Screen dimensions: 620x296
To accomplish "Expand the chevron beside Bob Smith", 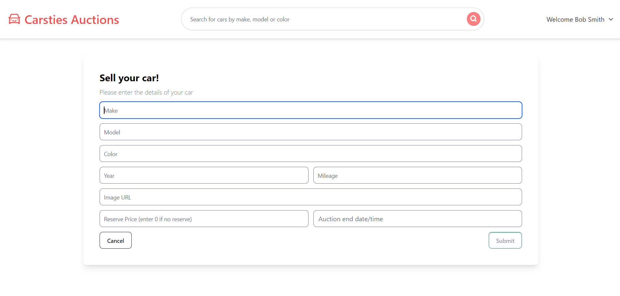I will pos(611,19).
